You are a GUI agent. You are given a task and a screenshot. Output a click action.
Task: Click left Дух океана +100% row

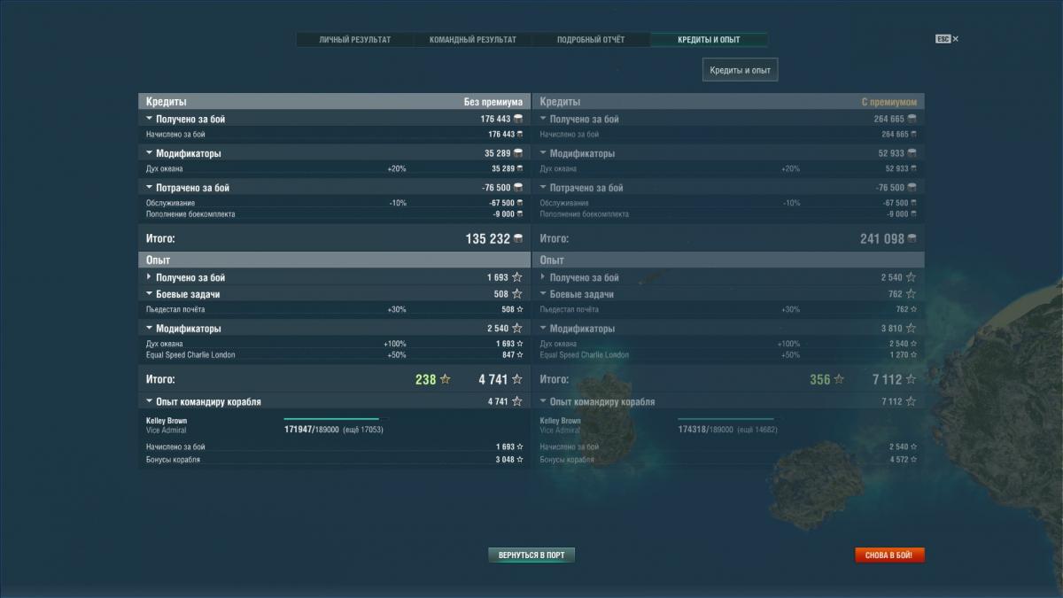click(334, 344)
